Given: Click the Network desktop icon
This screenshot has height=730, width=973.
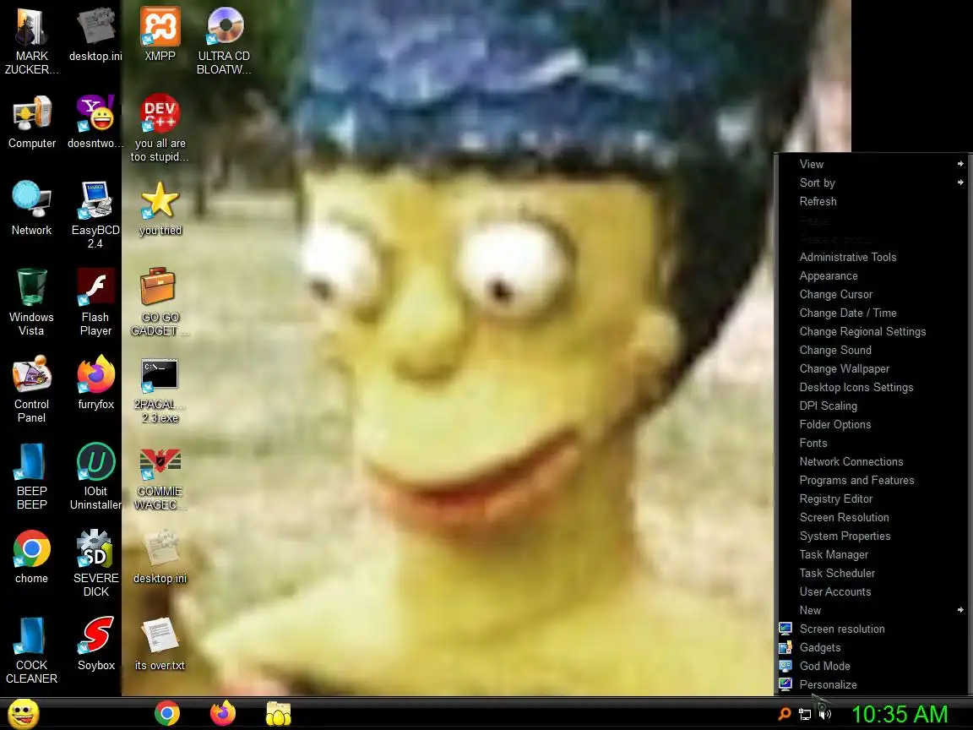Looking at the screenshot, I should coord(31,209).
